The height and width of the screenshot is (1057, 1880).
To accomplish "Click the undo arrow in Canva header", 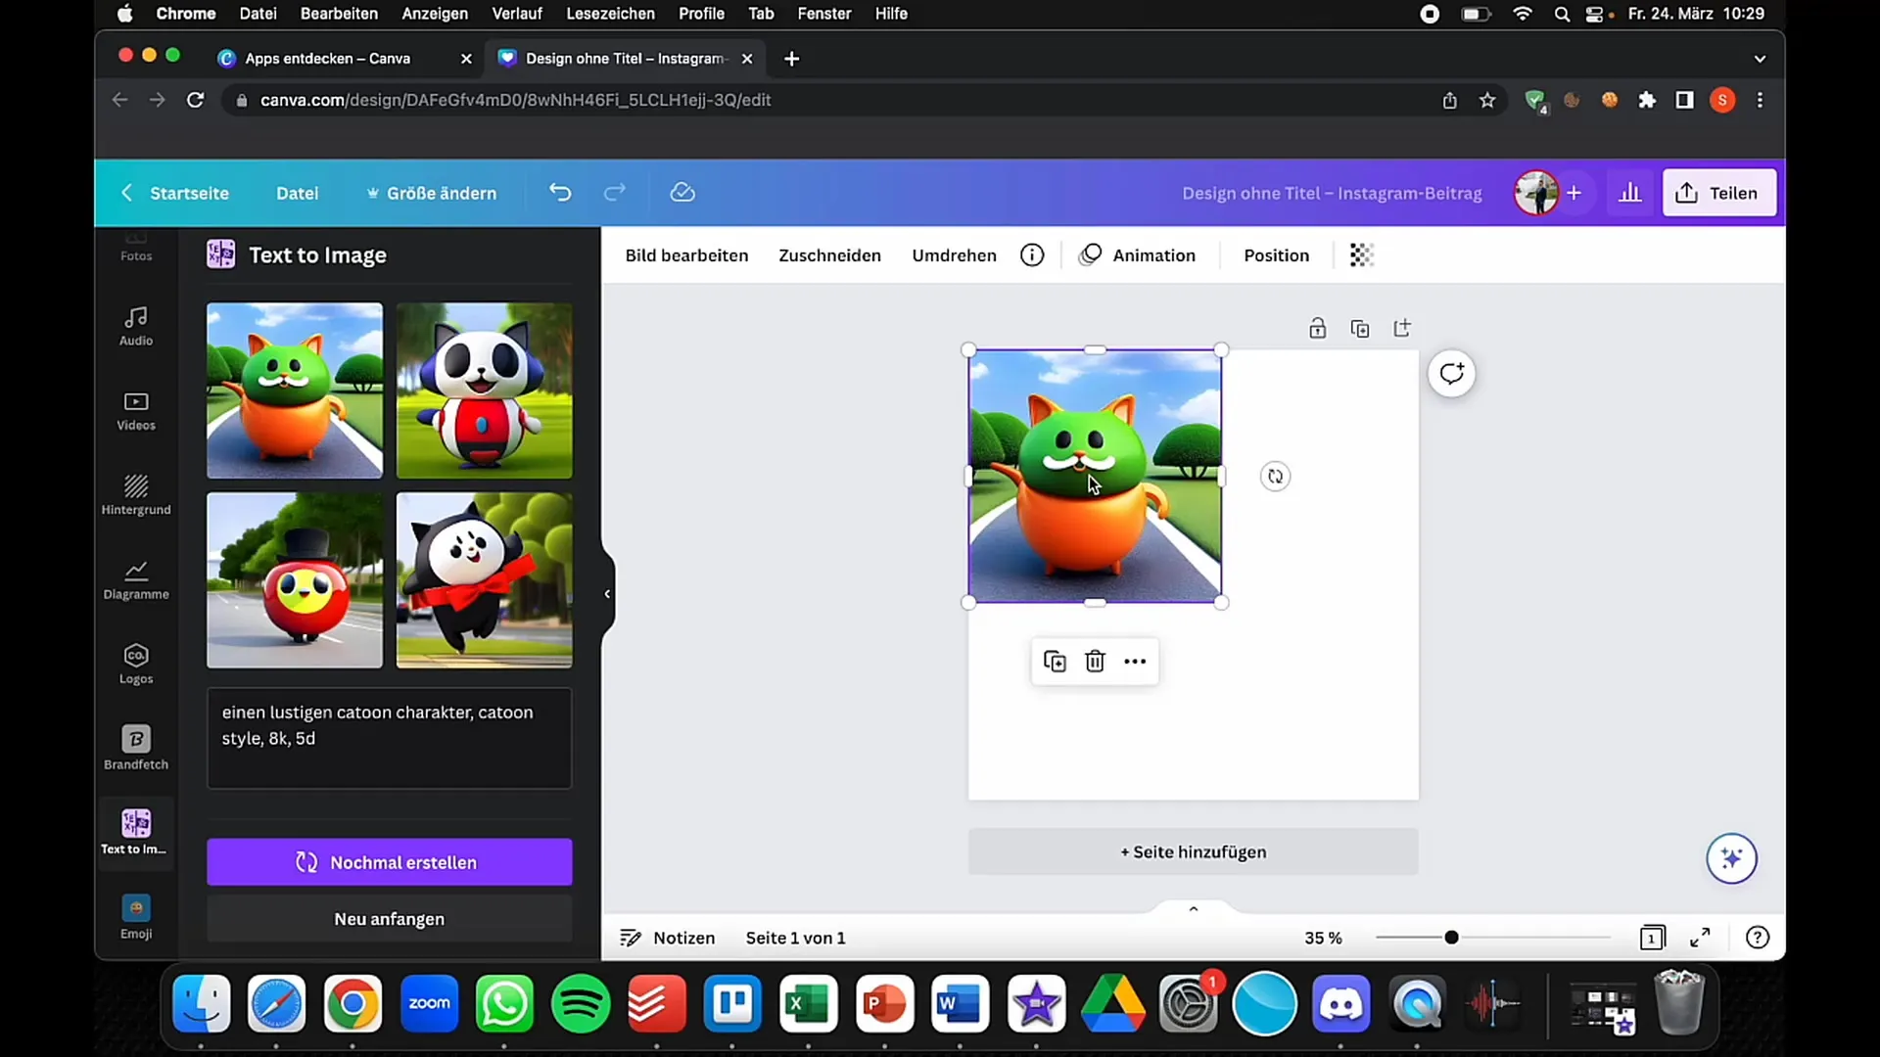I will coord(560,193).
